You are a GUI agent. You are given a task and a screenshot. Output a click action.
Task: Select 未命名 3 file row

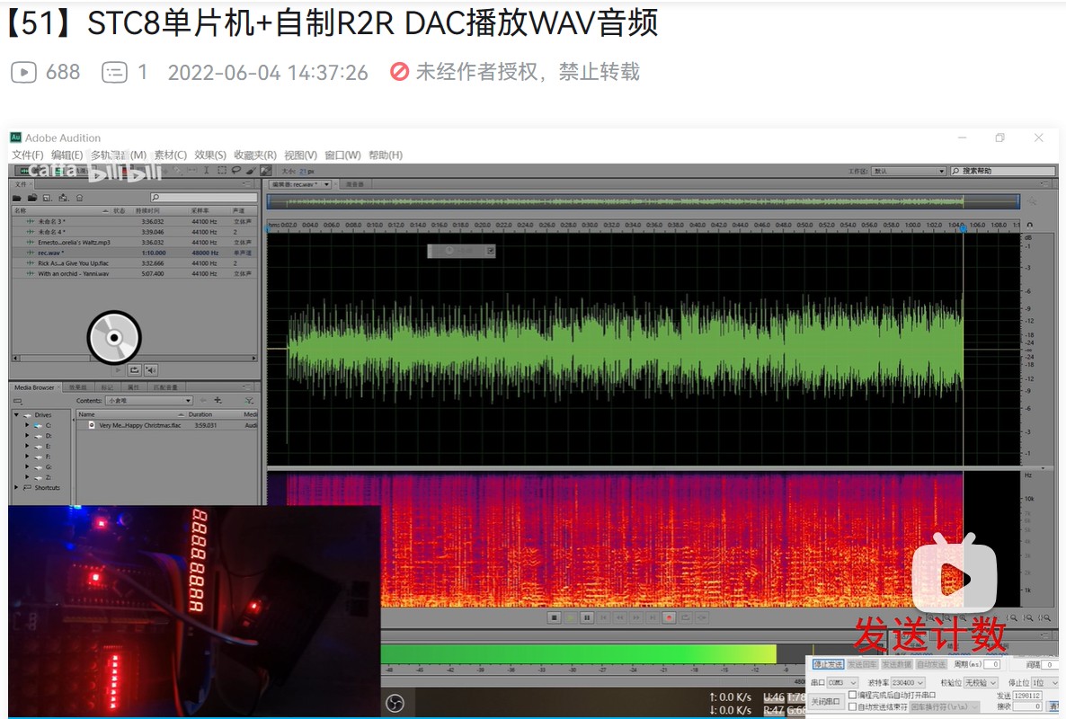(x=135, y=222)
